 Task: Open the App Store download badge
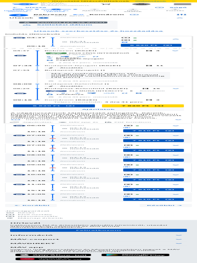pyautogui.click(x=53, y=255)
